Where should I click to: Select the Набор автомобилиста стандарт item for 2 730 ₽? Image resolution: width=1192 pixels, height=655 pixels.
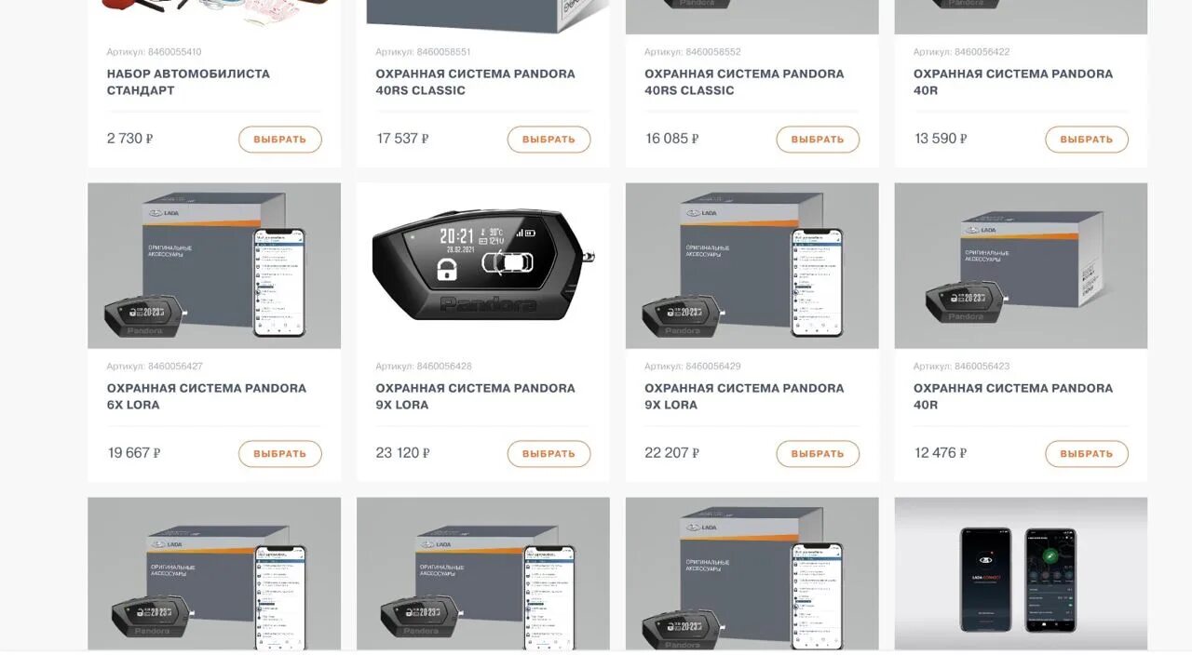pos(280,140)
